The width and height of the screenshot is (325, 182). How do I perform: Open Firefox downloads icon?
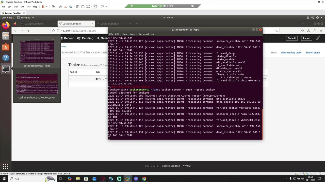pos(308,31)
